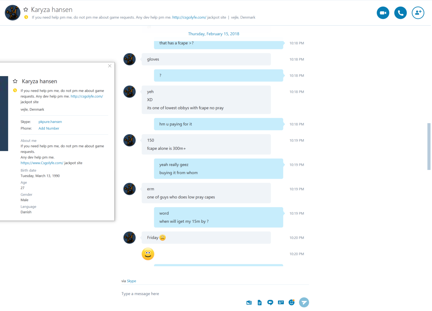The width and height of the screenshot is (432, 311).
Task: Click Karyza hansen's avatar in header
Action: [13, 13]
